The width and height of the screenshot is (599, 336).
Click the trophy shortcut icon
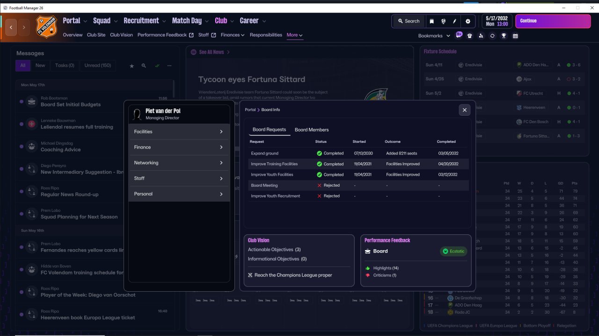[504, 36]
